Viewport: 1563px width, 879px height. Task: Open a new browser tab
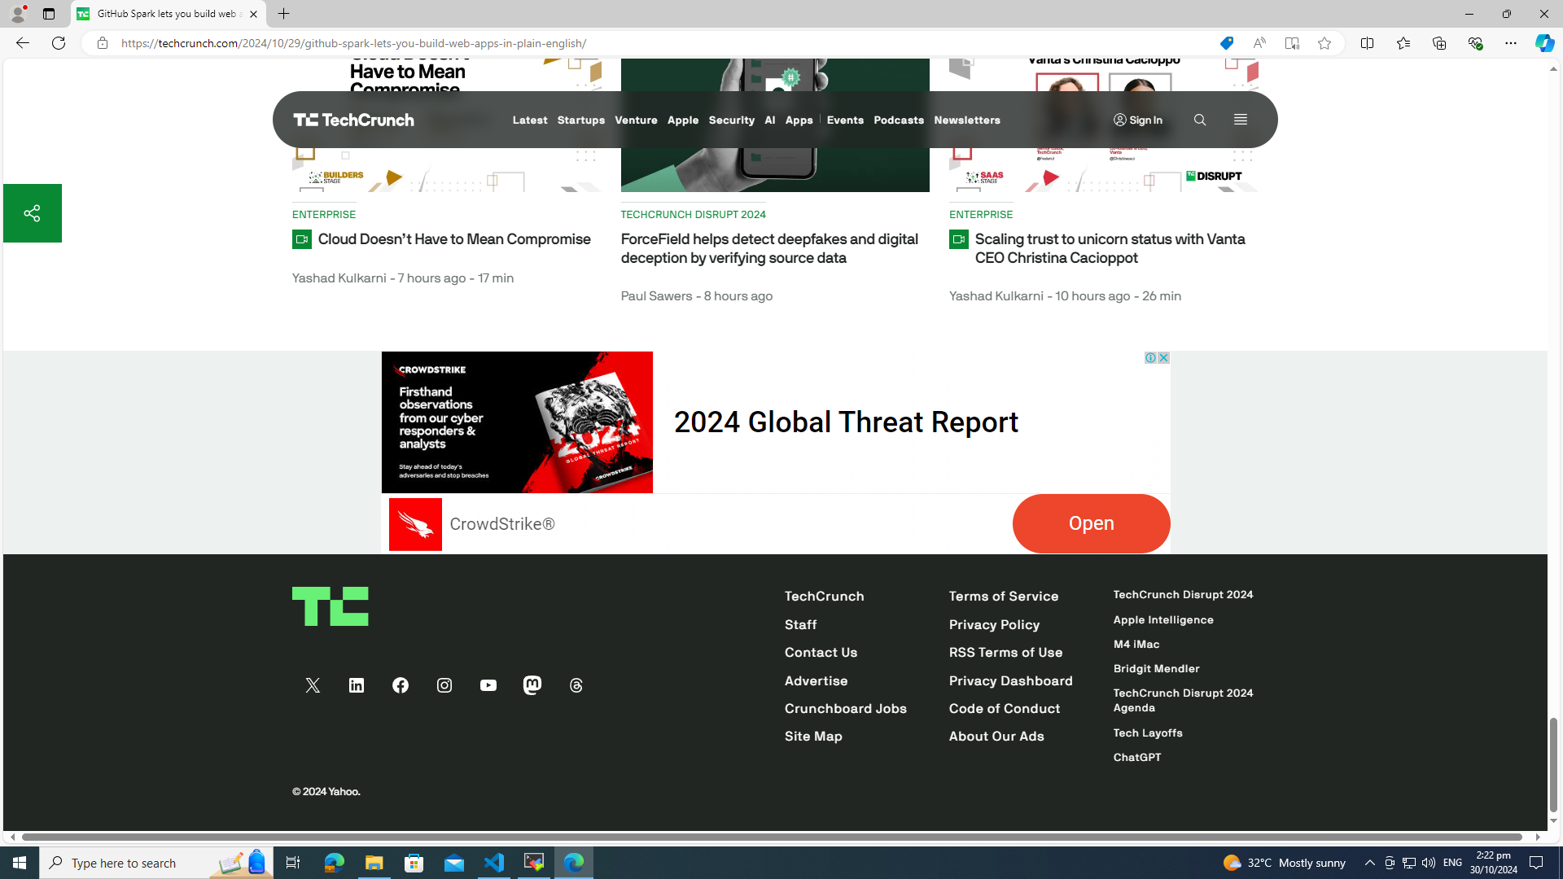click(x=284, y=14)
